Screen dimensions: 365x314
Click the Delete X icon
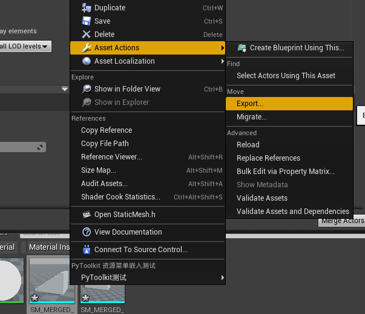pos(87,35)
